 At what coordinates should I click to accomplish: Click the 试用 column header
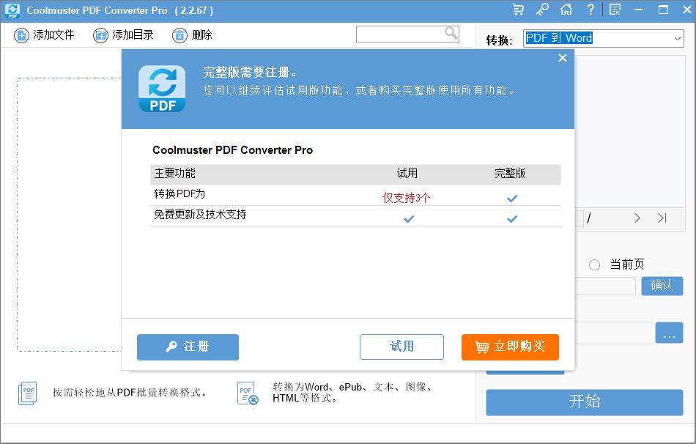(x=407, y=174)
